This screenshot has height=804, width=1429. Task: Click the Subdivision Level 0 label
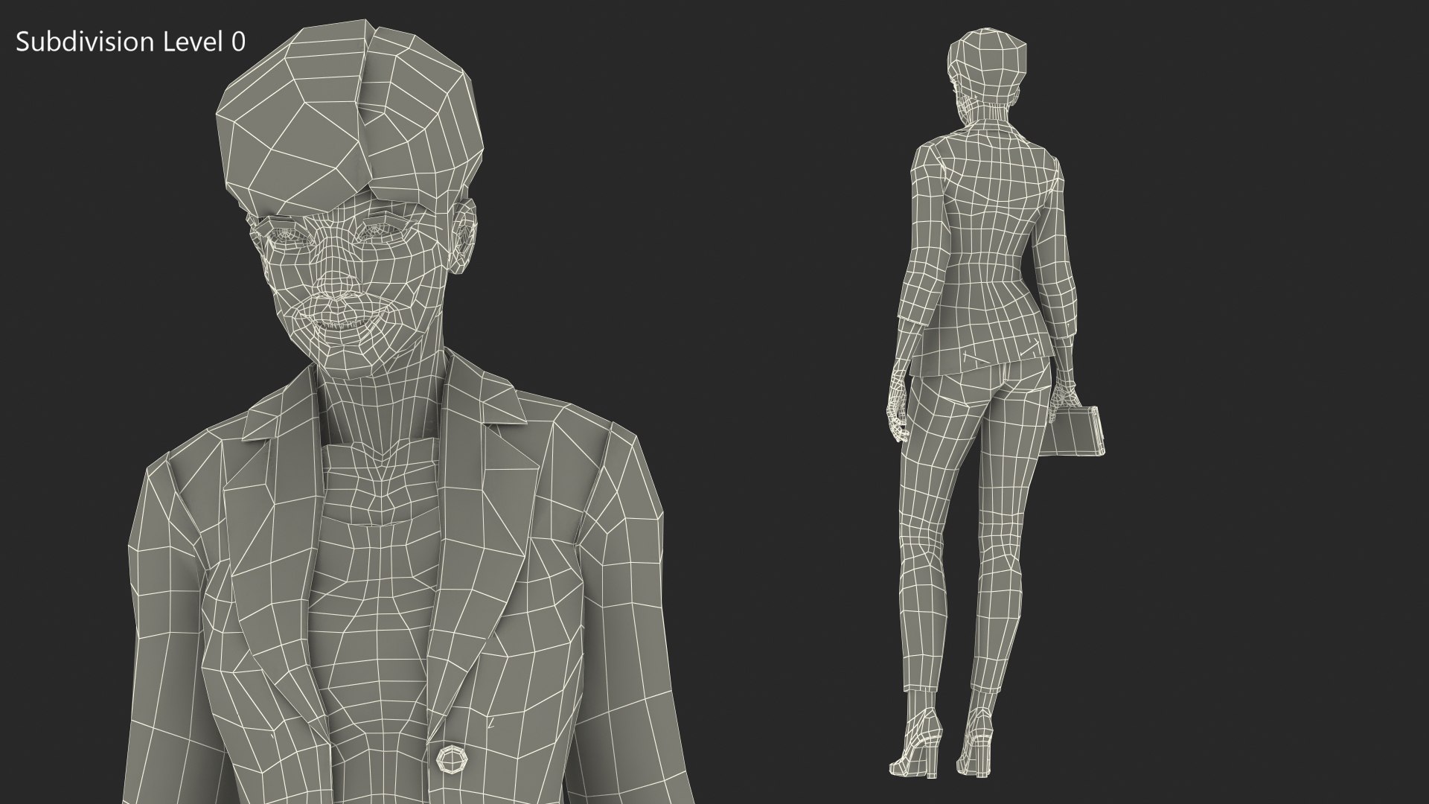click(x=130, y=42)
